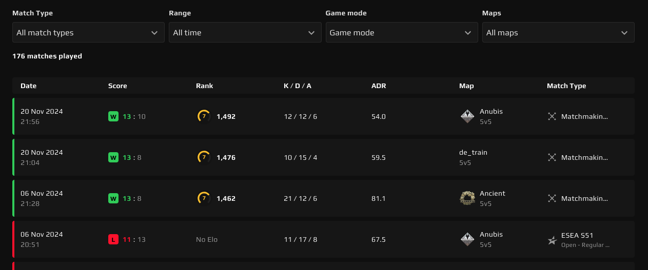The image size is (648, 270).
Task: Expand the Game mode dropdown
Action: pos(400,32)
